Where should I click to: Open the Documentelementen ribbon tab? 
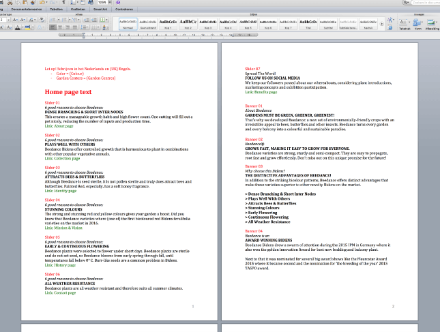pyautogui.click(x=27, y=10)
